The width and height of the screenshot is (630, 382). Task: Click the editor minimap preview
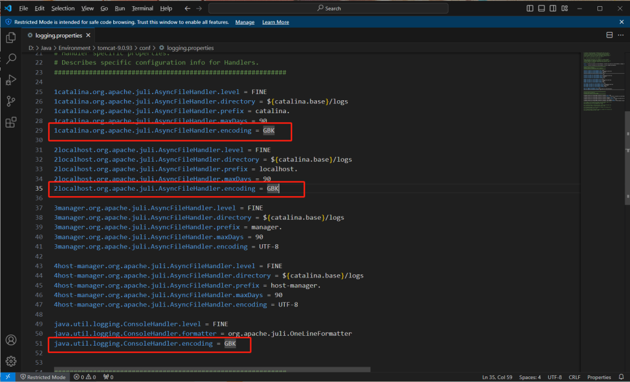pyautogui.click(x=603, y=81)
